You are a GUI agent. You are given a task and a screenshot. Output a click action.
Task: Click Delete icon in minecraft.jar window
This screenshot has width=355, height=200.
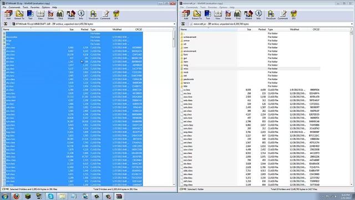[228, 15]
